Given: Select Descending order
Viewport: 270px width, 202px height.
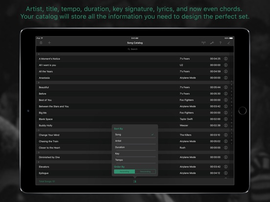Looking at the screenshot, I should click(x=145, y=171).
